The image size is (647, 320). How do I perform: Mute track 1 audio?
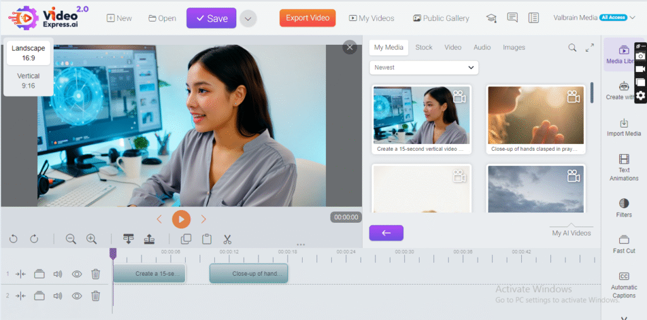(x=57, y=273)
